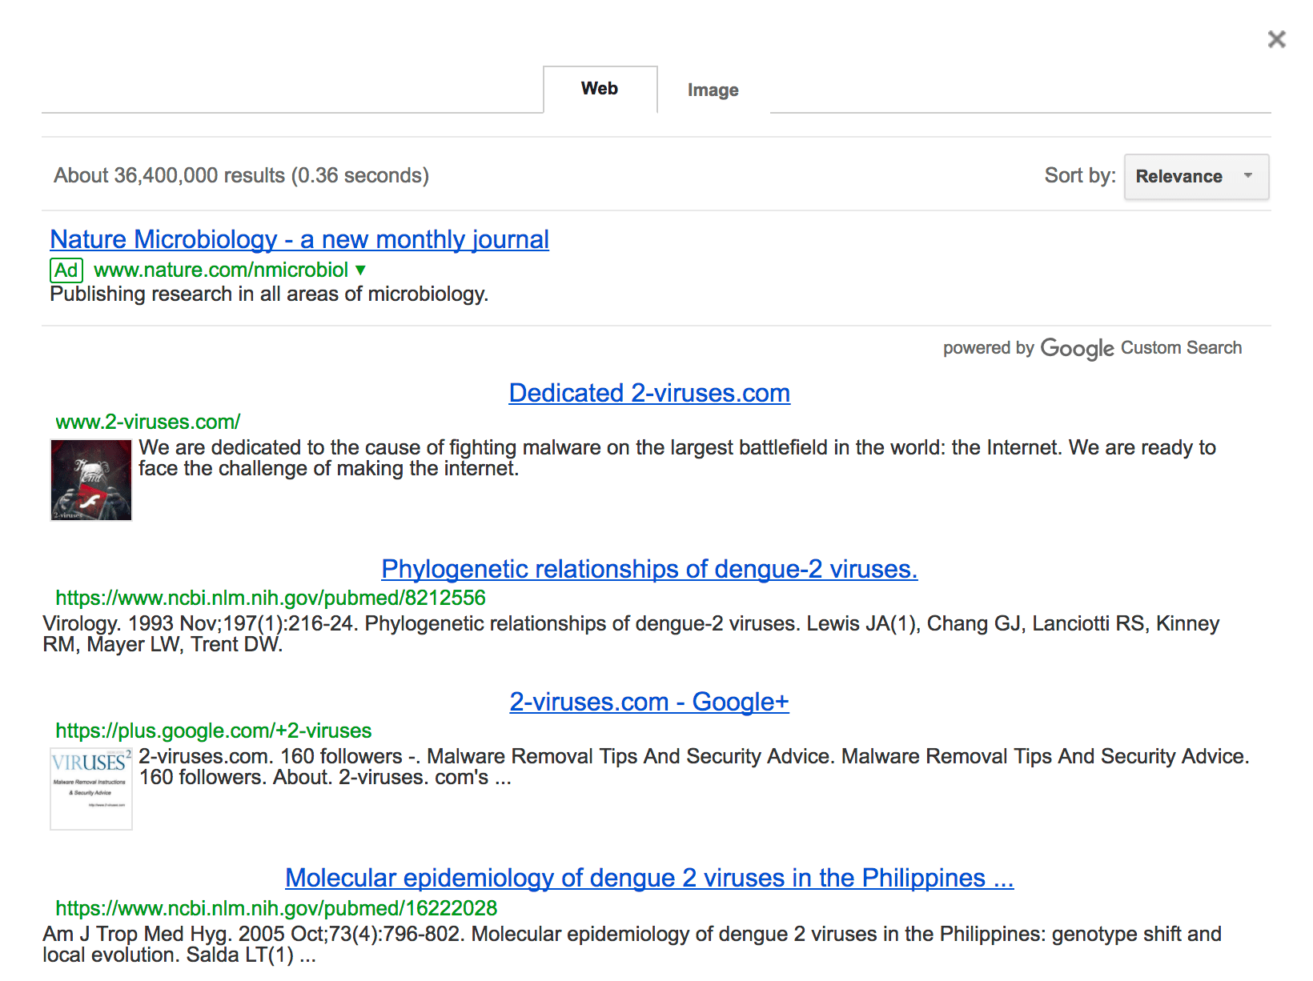Click the plus.google.com/+2-viruses URL
Image resolution: width=1313 pixels, height=981 pixels.
tap(213, 731)
